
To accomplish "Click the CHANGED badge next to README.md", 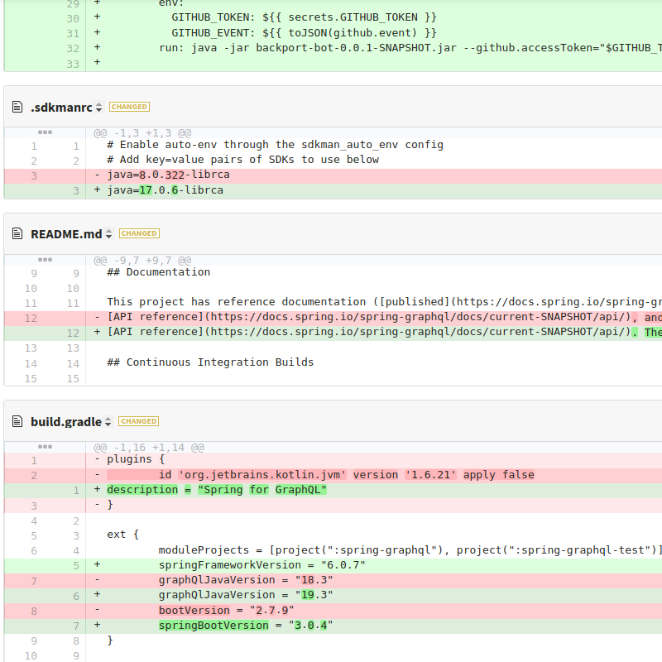I will point(139,233).
